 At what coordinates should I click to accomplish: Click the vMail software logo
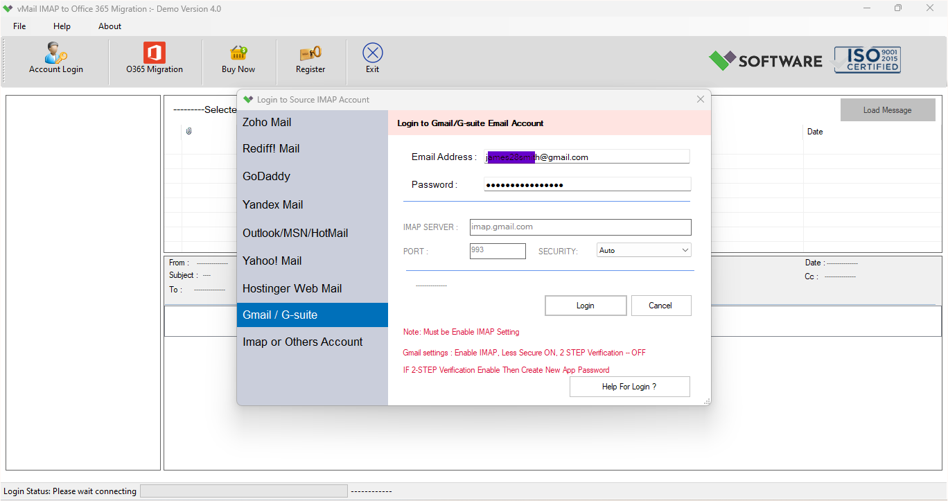pos(765,61)
